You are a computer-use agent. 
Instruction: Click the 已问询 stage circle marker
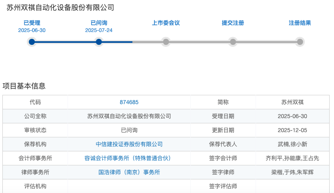99,42
